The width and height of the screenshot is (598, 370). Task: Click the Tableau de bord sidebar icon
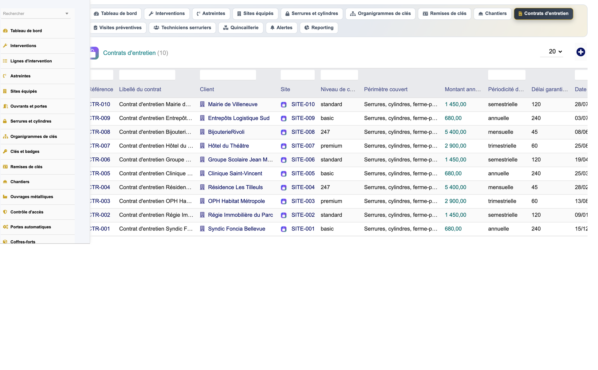[5, 31]
